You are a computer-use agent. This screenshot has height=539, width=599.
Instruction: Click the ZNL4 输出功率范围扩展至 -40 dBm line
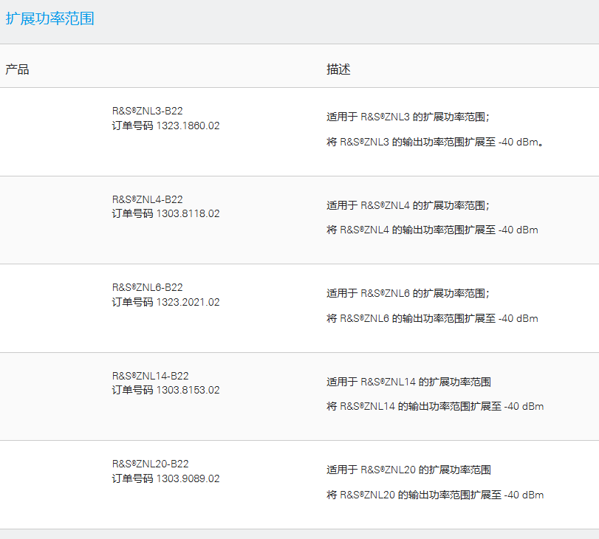432,230
